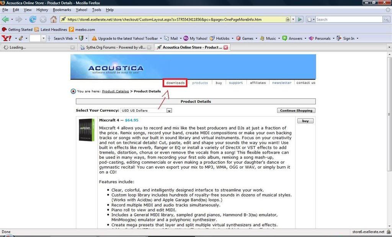Click the green Go arrow beside address bar

coord(300,19)
